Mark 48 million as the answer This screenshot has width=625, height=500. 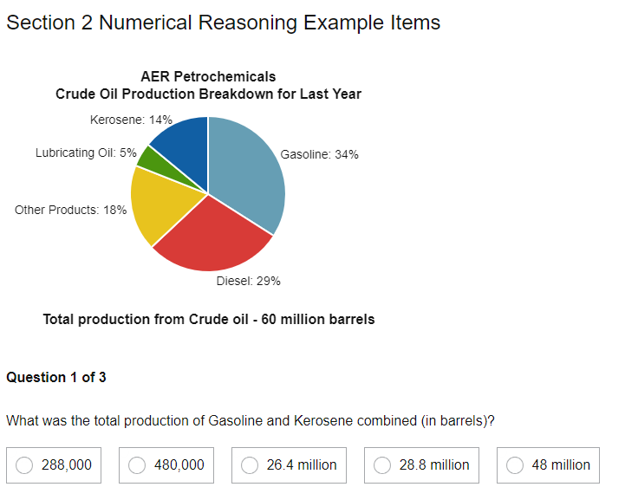click(x=516, y=465)
